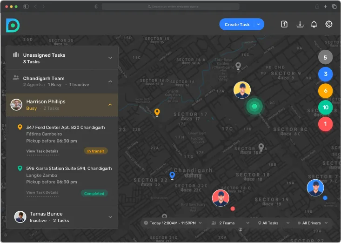This screenshot has height=243, width=341.
Task: Open the 2 Teams filter dropdown
Action: pos(230,223)
